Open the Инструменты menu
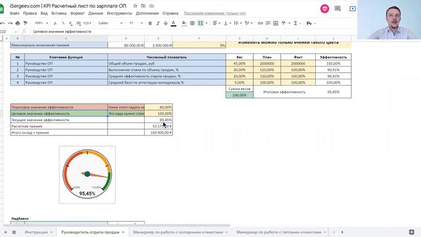Image resolution: width=421 pixels, height=237 pixels. (x=120, y=13)
